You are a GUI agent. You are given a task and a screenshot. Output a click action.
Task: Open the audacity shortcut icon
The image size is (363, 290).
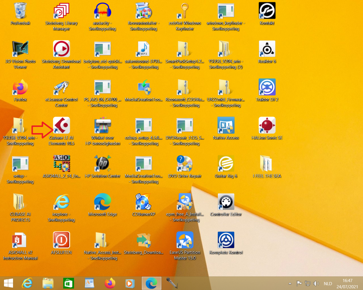pyautogui.click(x=103, y=11)
